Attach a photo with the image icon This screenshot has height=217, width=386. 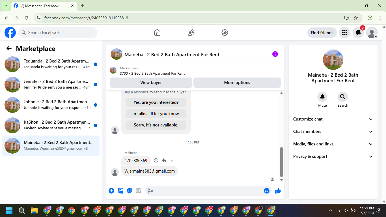[x=120, y=191]
